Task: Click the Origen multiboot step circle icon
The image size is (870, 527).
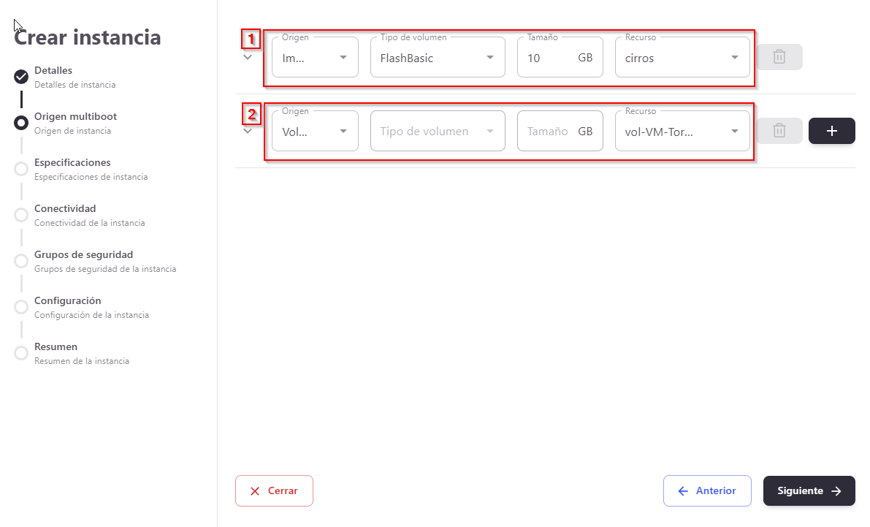Action: (21, 123)
